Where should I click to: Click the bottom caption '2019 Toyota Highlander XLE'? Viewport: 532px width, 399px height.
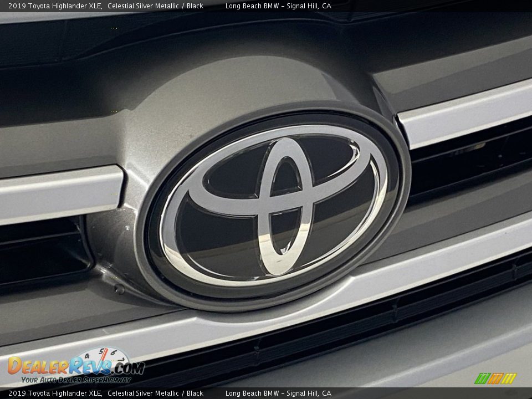(x=55, y=393)
